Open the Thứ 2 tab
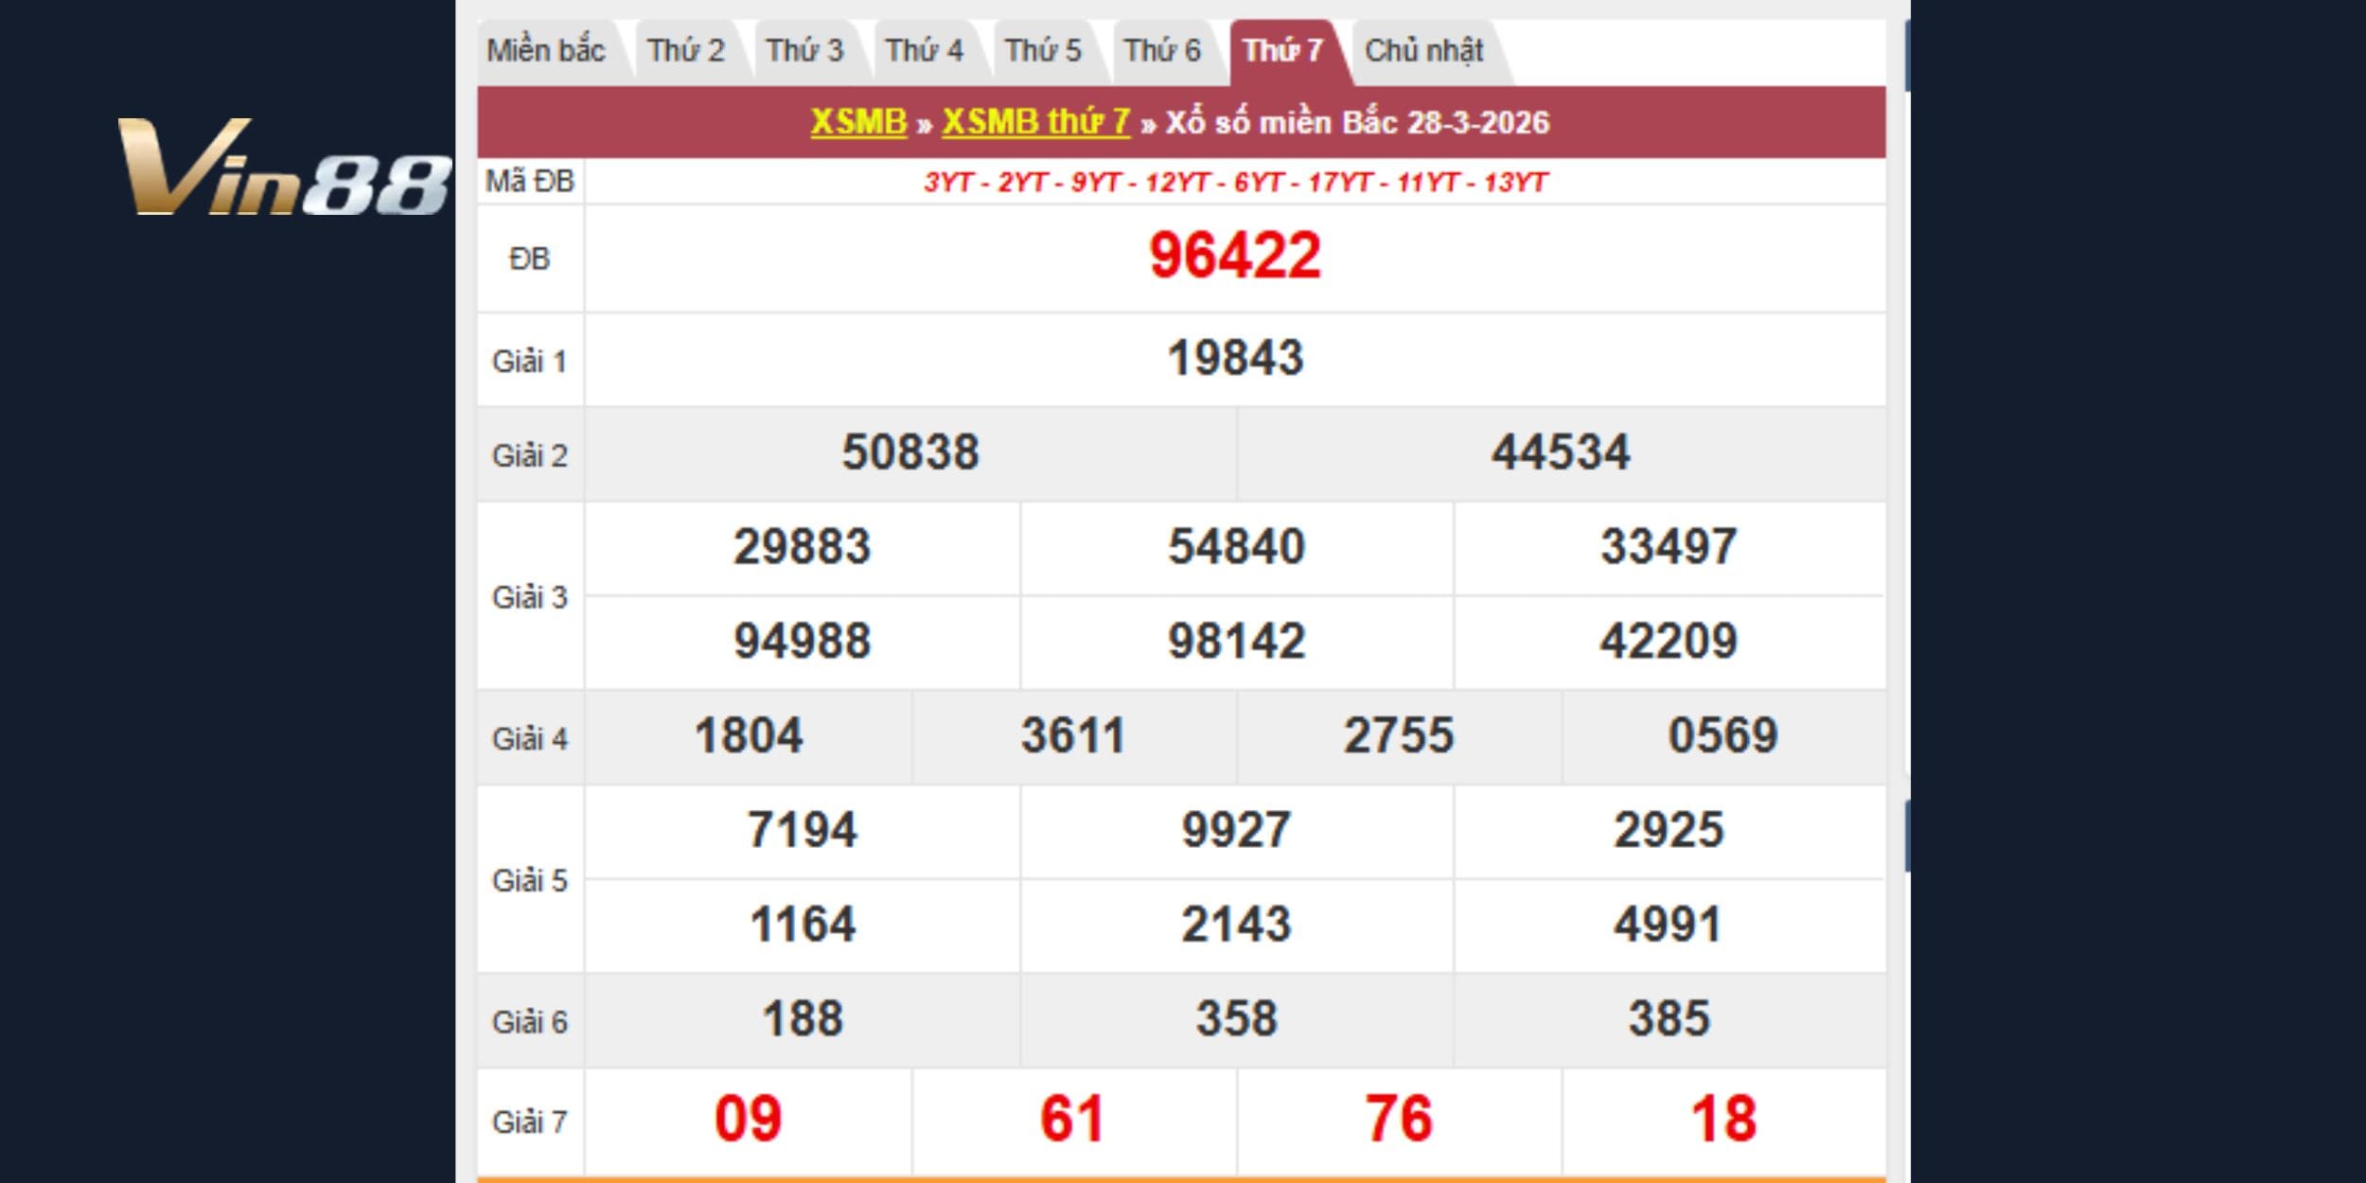 [686, 50]
